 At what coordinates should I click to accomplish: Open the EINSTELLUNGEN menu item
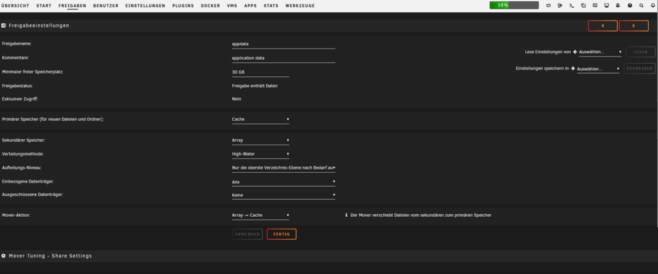pos(145,6)
